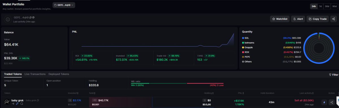Image resolution: width=339 pixels, height=108 pixels.
Task: Click the SOL $63.38K quantity value
Action: tap(297, 38)
